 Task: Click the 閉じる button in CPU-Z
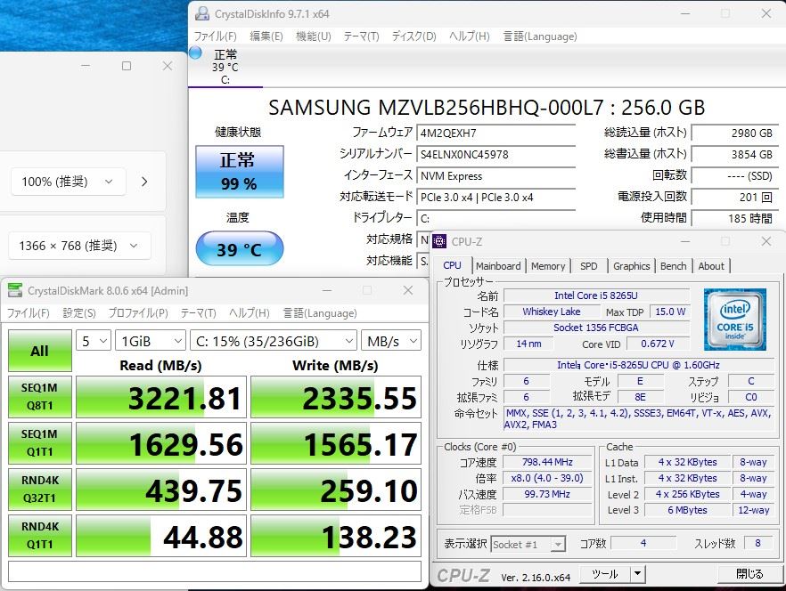click(749, 574)
